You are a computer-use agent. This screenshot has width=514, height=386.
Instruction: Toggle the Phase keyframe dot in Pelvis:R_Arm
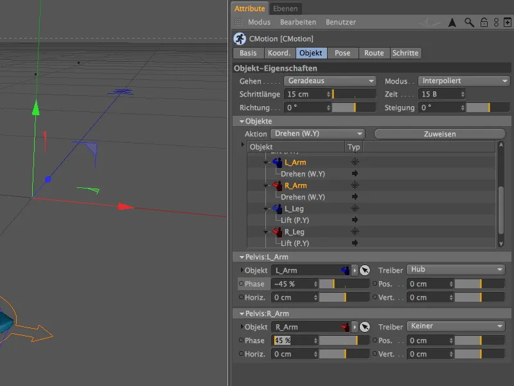tap(242, 340)
